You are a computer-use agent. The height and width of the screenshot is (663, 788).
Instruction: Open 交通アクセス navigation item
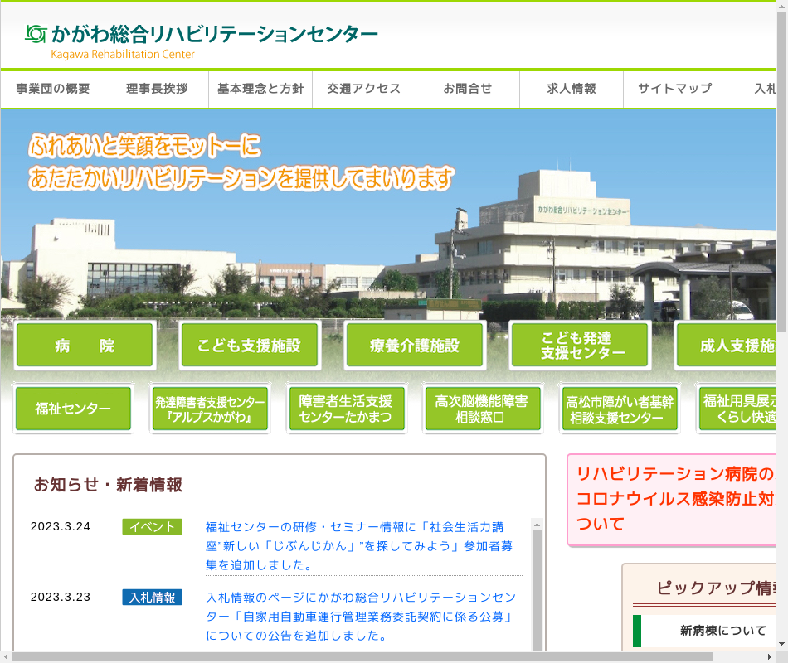364,89
